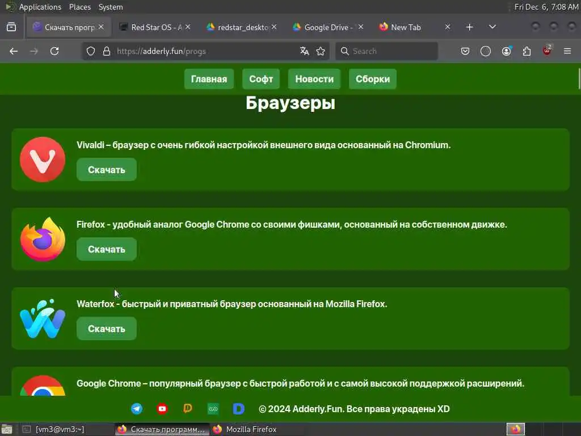This screenshot has width=581, height=436.
Task: Open the Pocket save icon
Action: (x=465, y=51)
